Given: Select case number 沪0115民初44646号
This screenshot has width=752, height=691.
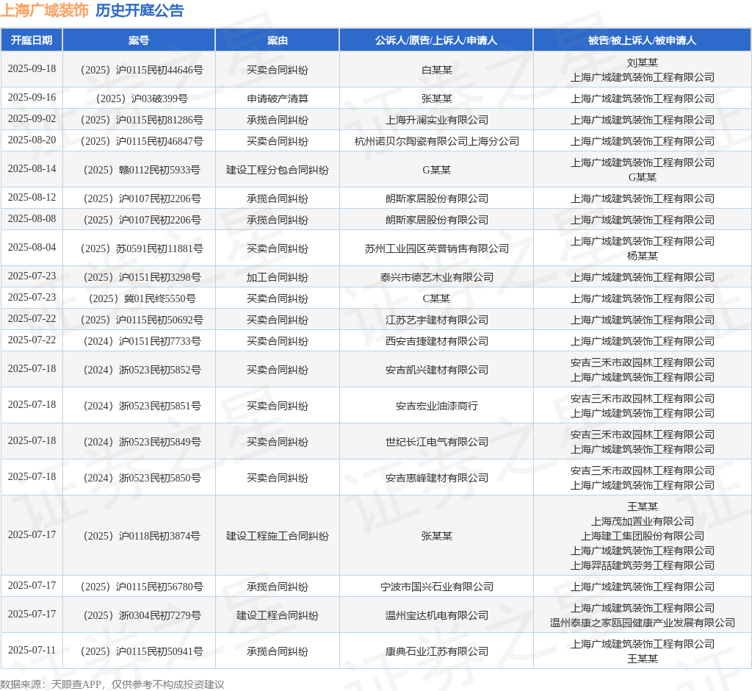Looking at the screenshot, I should (142, 70).
